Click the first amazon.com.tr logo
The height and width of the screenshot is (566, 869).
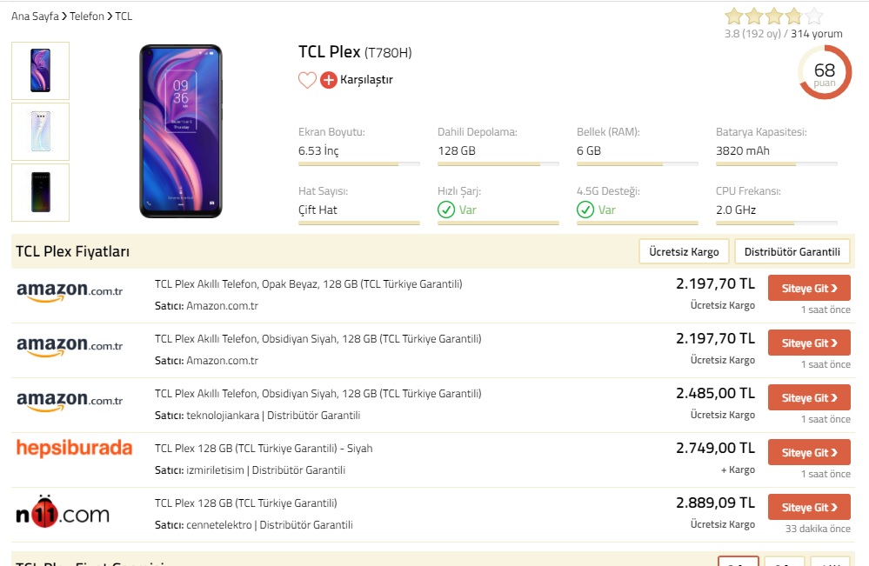70,292
